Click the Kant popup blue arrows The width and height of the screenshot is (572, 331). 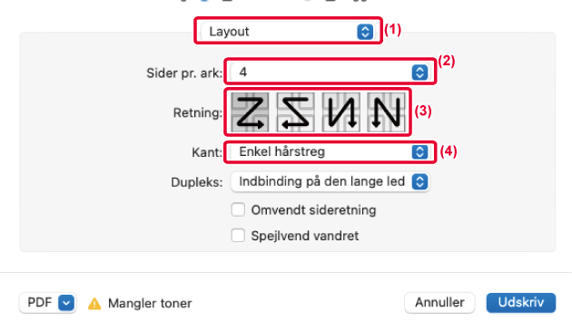[x=419, y=151]
